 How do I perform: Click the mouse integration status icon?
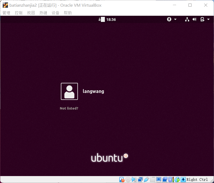tap(177, 180)
